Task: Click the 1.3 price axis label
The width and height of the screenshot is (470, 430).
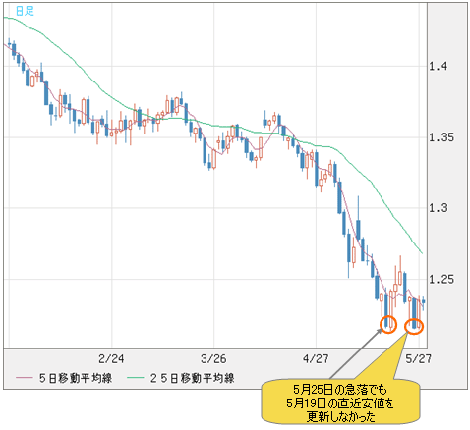Action: pyautogui.click(x=439, y=208)
